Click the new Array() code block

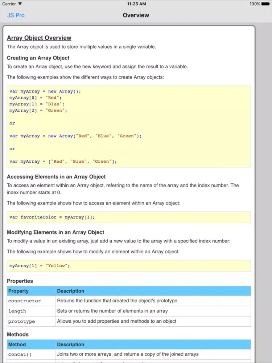click(x=129, y=126)
